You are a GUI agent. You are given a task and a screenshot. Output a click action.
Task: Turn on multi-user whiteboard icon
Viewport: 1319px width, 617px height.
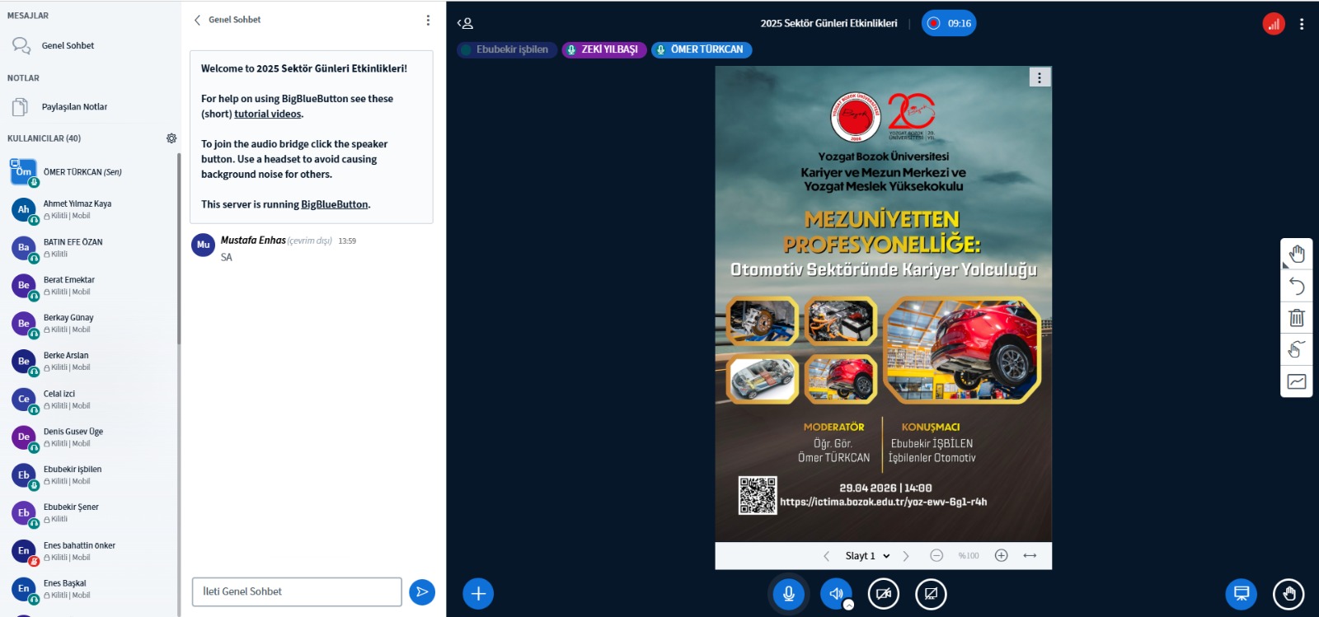pyautogui.click(x=1297, y=349)
